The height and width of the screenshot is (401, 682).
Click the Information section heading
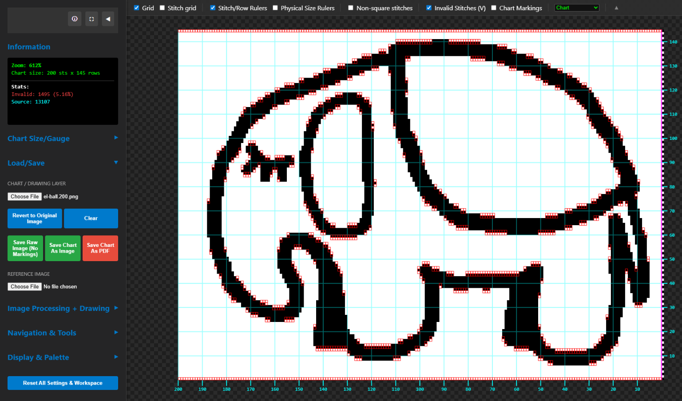[29, 47]
